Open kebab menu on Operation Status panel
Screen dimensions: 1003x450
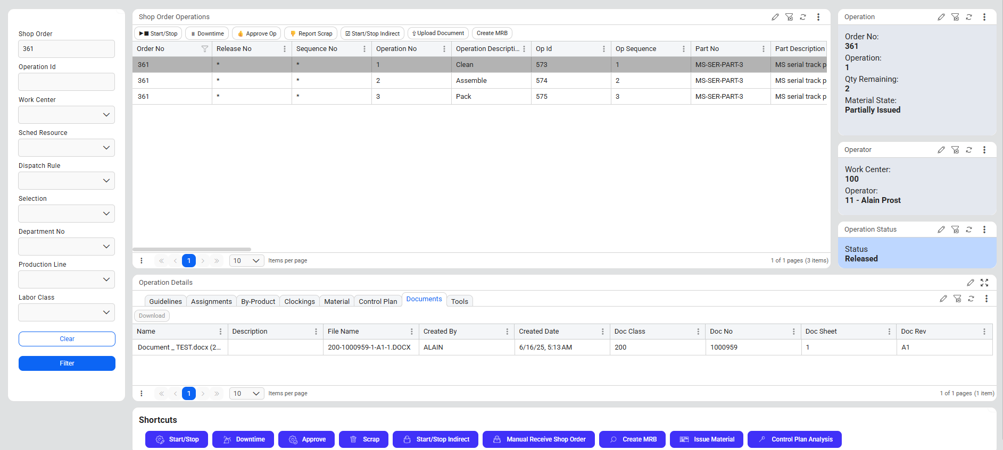pos(984,230)
